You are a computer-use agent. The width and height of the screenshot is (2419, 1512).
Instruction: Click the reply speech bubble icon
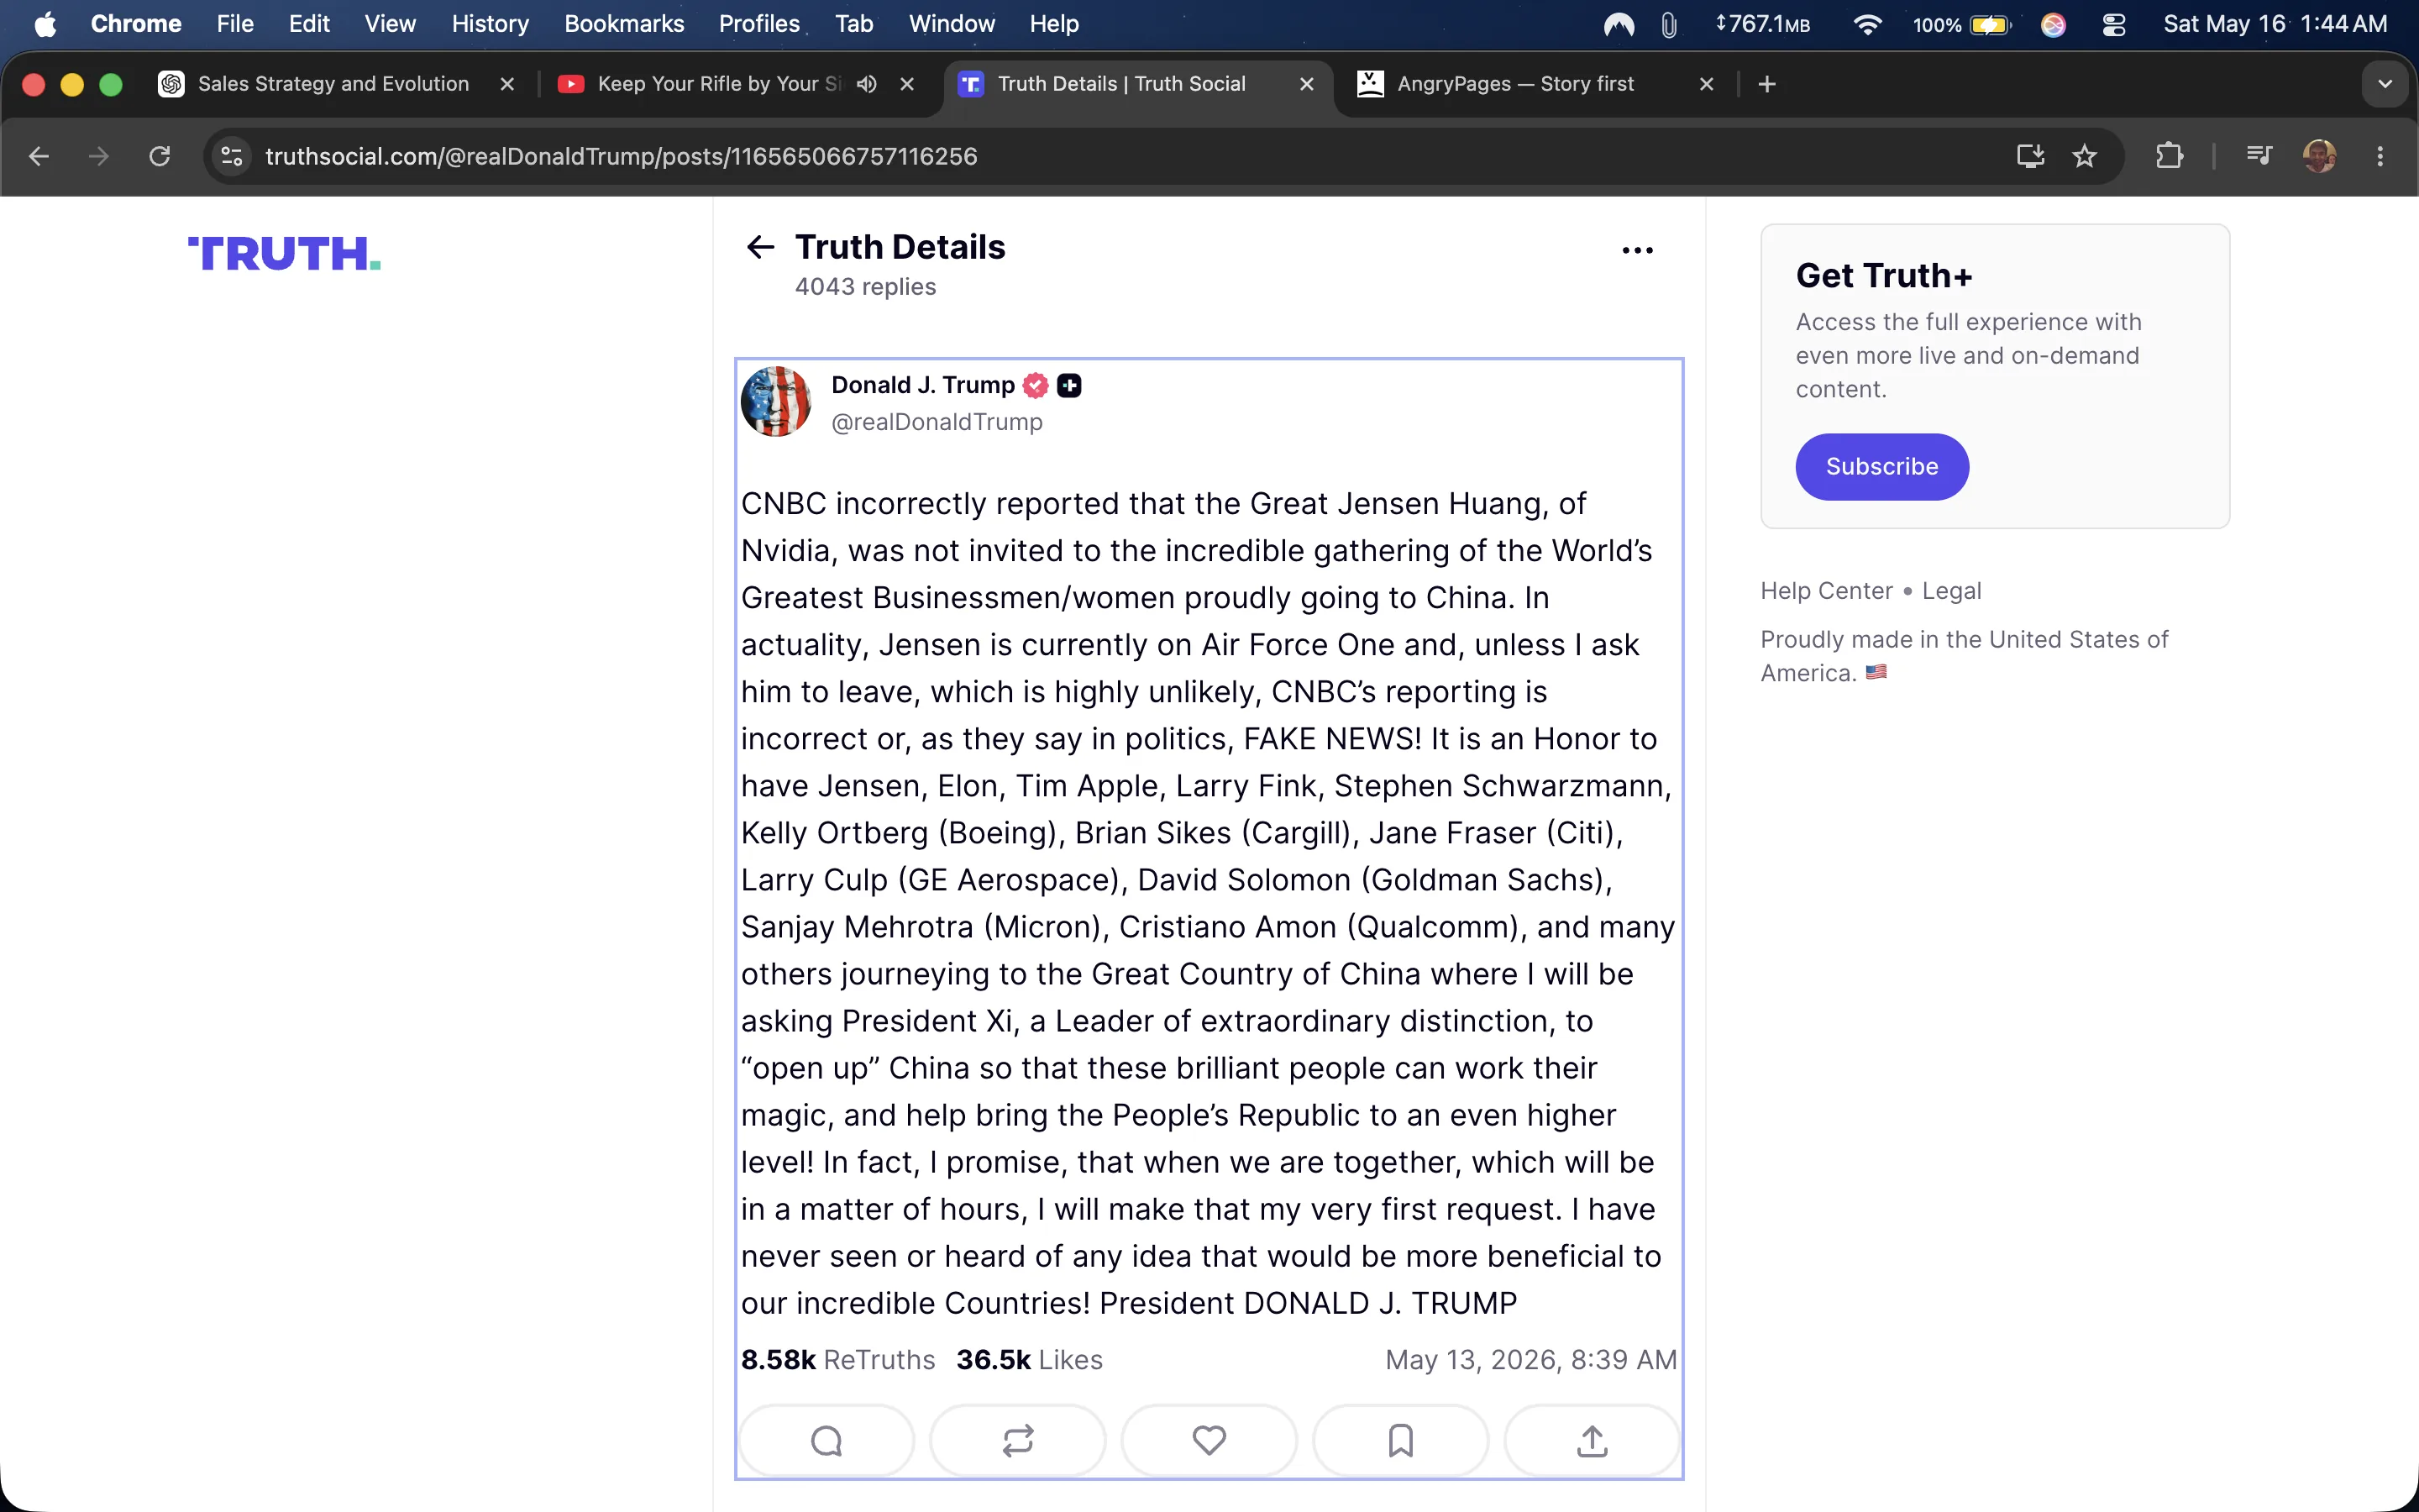pos(826,1441)
